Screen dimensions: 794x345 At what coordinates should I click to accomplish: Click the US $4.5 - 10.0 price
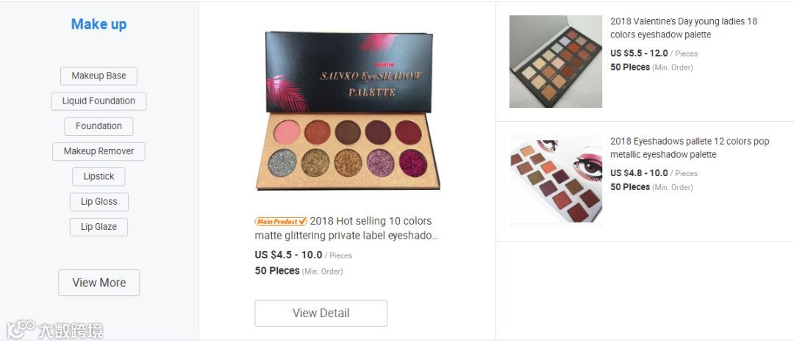click(289, 255)
